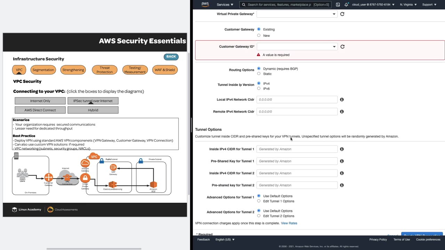Open the Privacy Policy link
Image resolution: width=445 pixels, height=250 pixels.
click(x=378, y=240)
